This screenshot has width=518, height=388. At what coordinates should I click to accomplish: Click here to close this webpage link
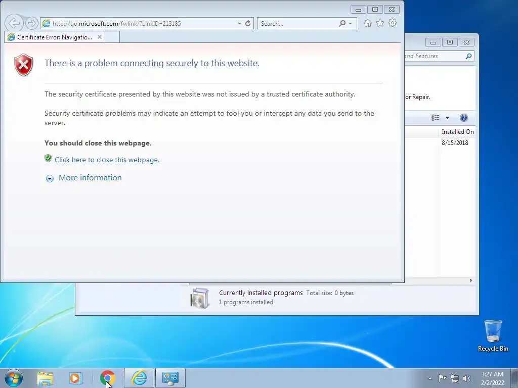pyautogui.click(x=107, y=160)
